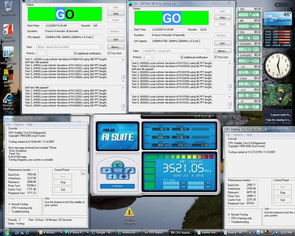Viewport: 295px width, 236px height.
Task: Open the Internet Shortcut desktop icon
Action: pos(8,102)
